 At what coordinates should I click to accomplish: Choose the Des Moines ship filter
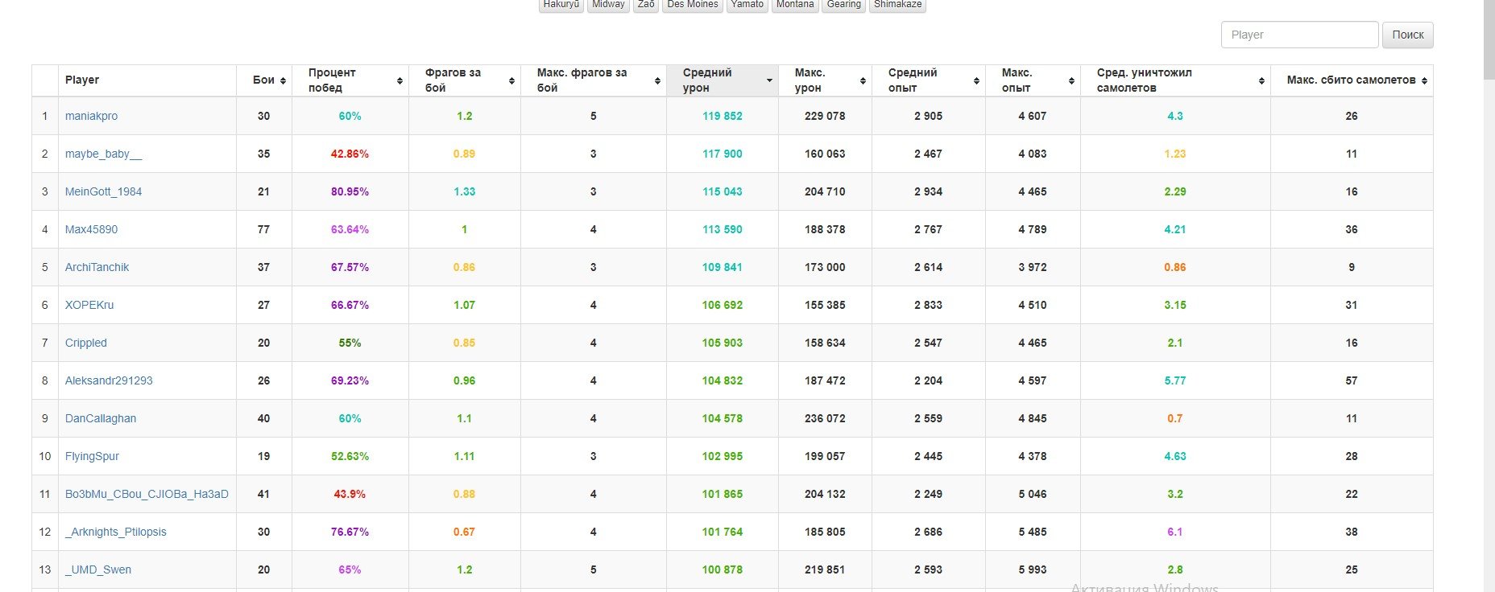[x=692, y=5]
